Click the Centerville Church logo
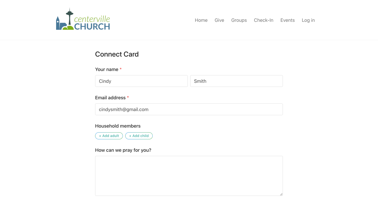 [x=83, y=20]
